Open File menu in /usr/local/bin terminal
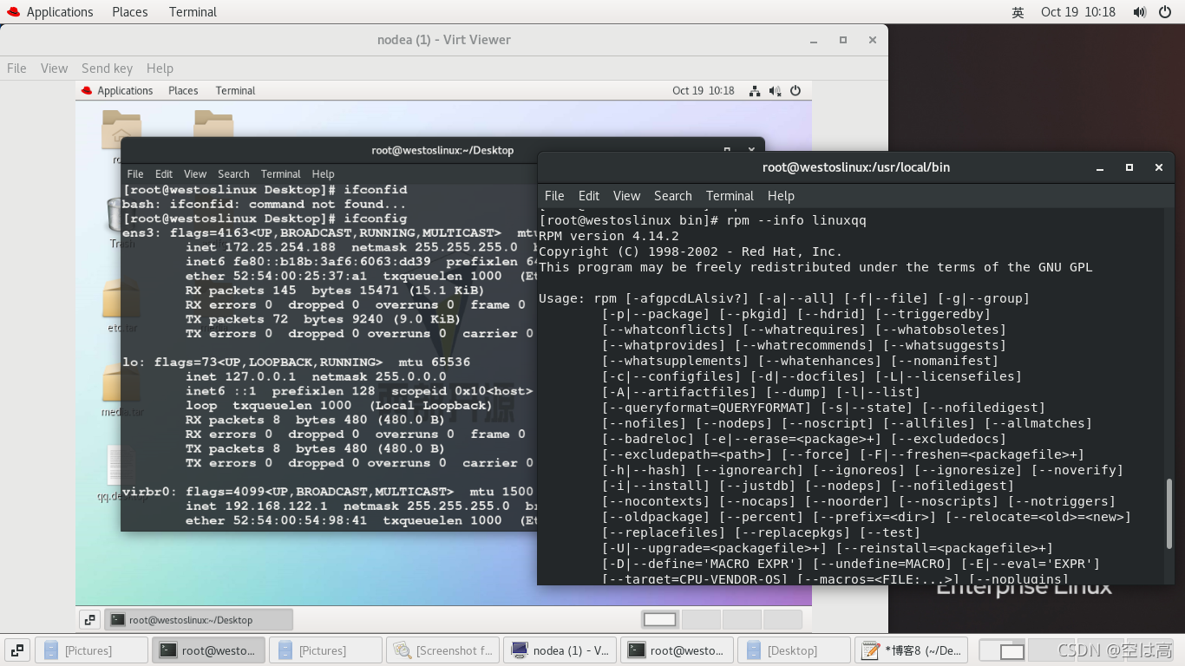 pos(554,196)
